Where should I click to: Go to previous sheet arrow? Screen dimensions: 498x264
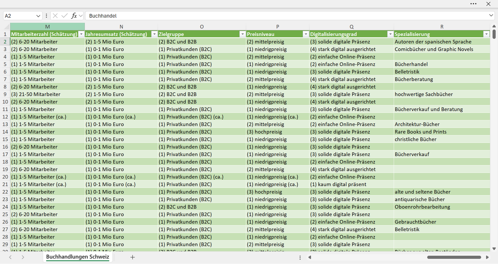[x=10, y=257]
